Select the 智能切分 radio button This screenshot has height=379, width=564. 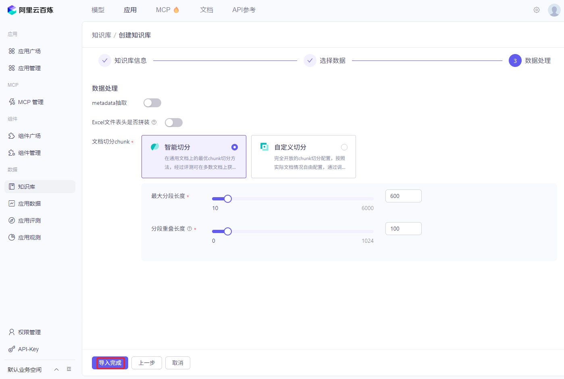pyautogui.click(x=235, y=147)
